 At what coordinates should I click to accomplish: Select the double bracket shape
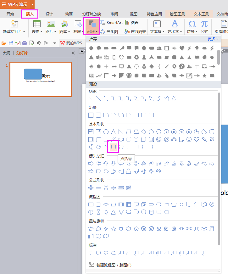click(114, 147)
